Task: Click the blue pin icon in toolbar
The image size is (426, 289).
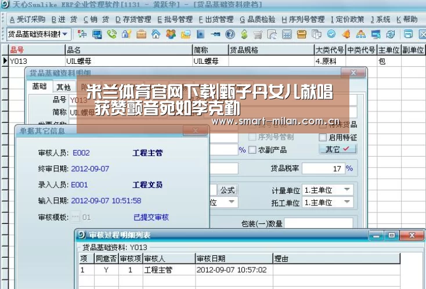Action: 215,34
